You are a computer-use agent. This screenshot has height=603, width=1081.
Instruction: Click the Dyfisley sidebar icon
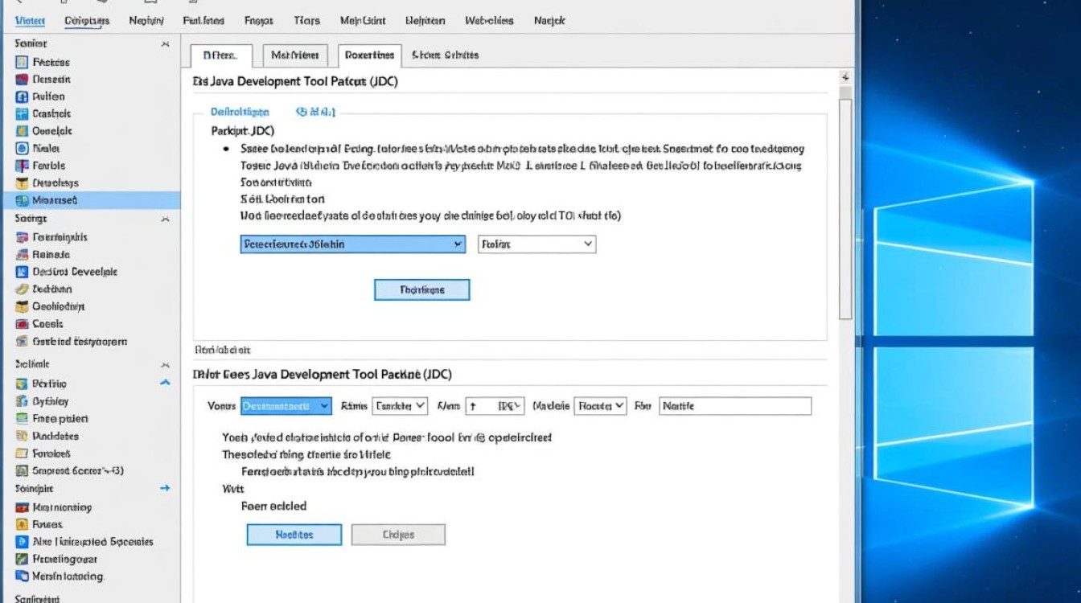pos(22,401)
